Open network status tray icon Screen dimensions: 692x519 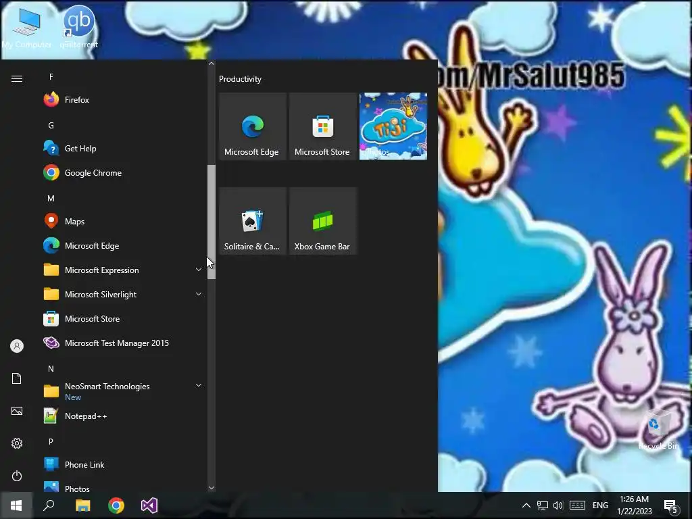click(x=543, y=505)
